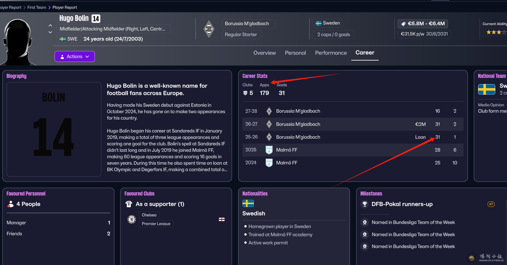
Task: Click the Sweden flag icon in header
Action: coord(319,23)
